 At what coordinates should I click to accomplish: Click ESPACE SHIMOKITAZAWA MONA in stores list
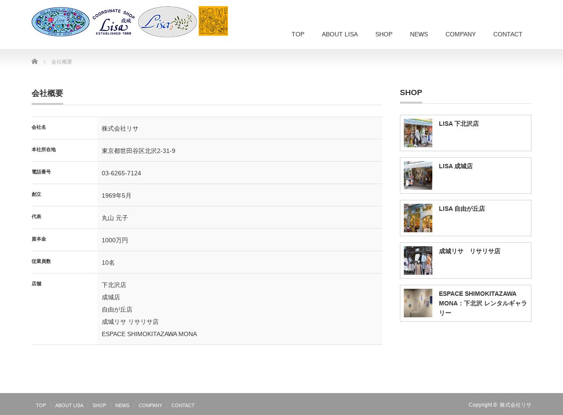pyautogui.click(x=150, y=334)
